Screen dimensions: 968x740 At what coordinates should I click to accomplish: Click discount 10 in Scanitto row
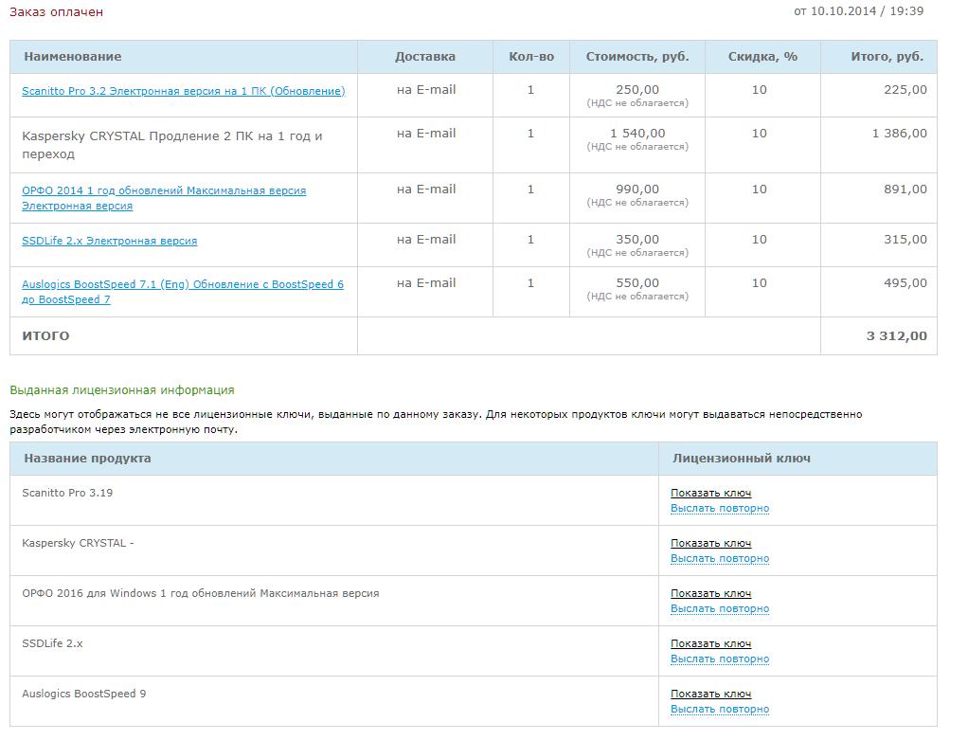(760, 90)
